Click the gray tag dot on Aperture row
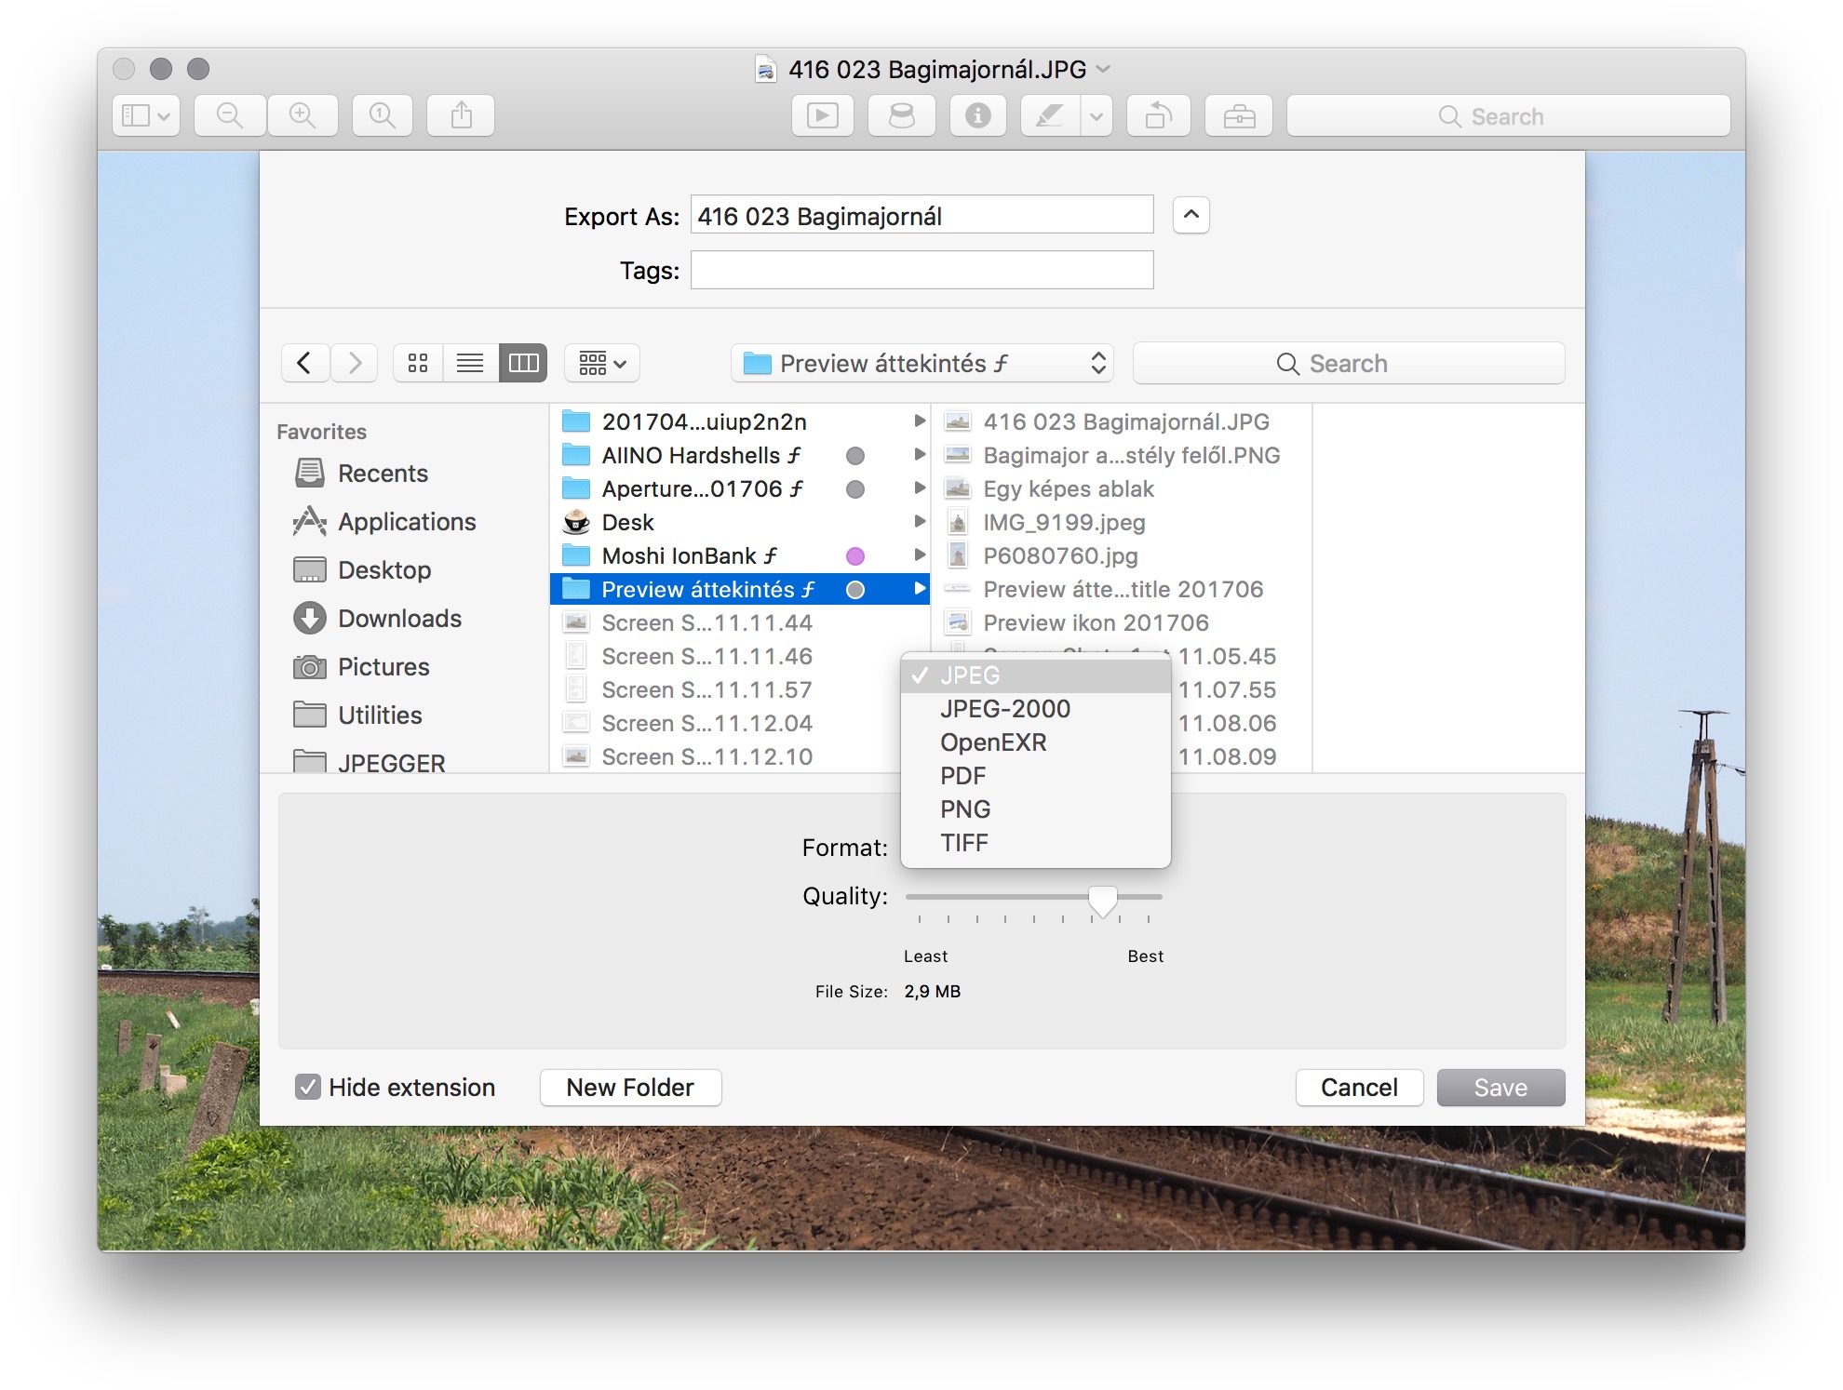The width and height of the screenshot is (1843, 1390). 854,488
